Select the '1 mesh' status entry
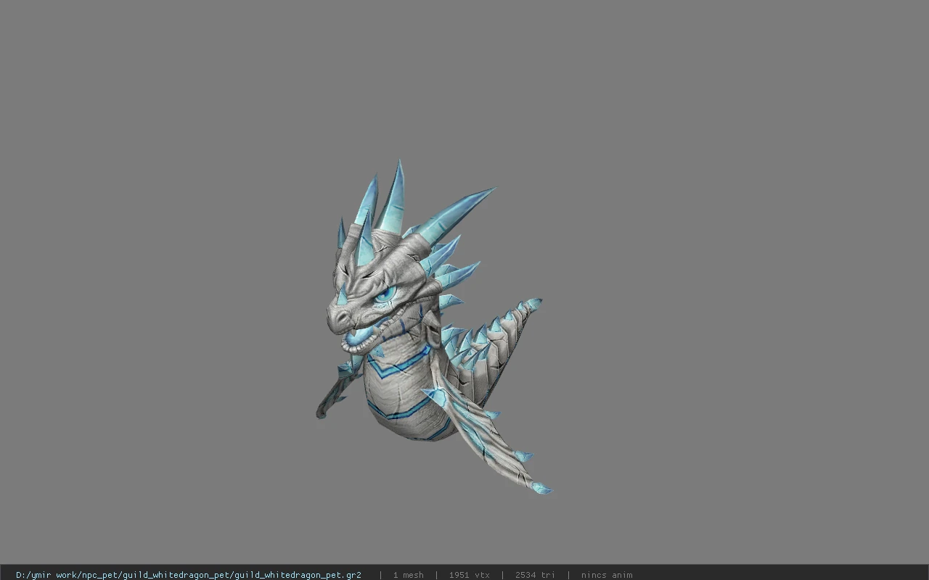 click(409, 575)
